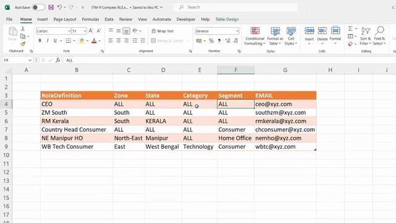The height and width of the screenshot is (223, 396).
Task: Apply the red Font Color
Action: [94, 40]
